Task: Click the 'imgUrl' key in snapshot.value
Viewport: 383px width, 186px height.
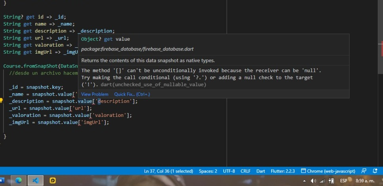Action: [92, 122]
